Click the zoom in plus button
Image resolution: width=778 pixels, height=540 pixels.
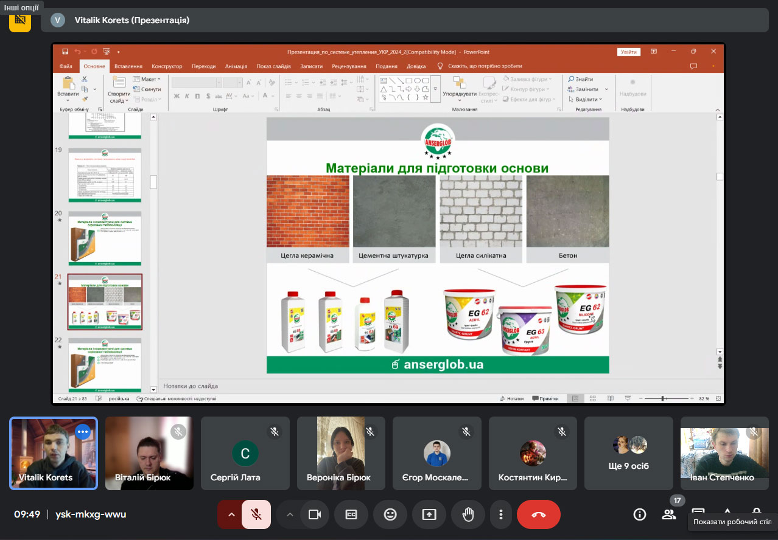[x=692, y=398]
